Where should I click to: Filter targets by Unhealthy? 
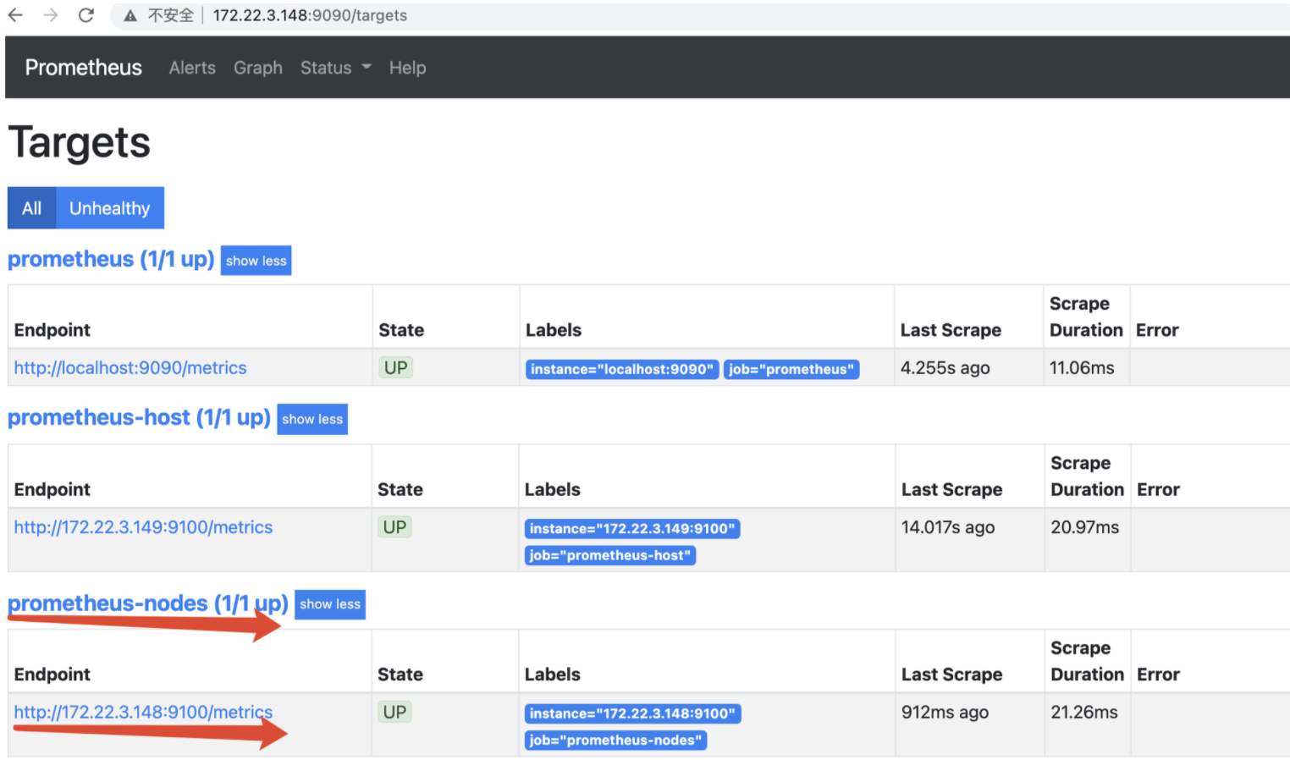(x=110, y=208)
